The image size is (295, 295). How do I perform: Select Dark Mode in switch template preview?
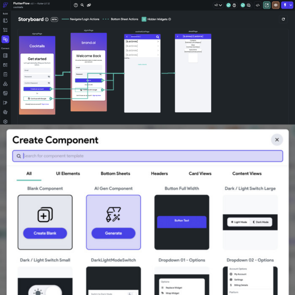(x=260, y=222)
